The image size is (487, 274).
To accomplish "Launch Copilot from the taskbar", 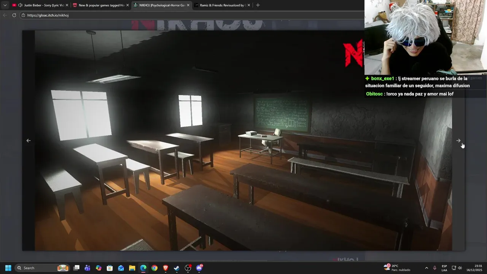I will pos(99,268).
